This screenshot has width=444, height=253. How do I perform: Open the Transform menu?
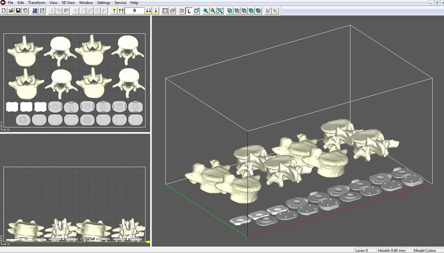pyautogui.click(x=36, y=3)
